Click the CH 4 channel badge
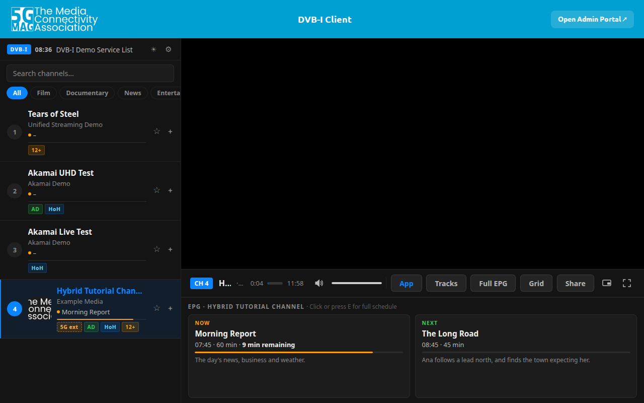The width and height of the screenshot is (644, 403). pos(202,283)
